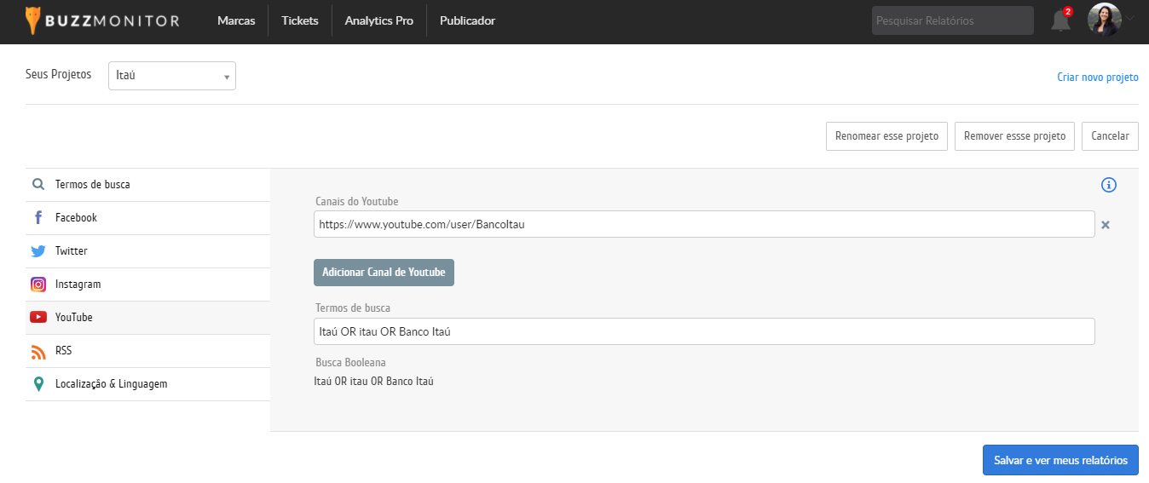The image size is (1149, 483).
Task: Open the Facebook settings section
Action: point(76,218)
